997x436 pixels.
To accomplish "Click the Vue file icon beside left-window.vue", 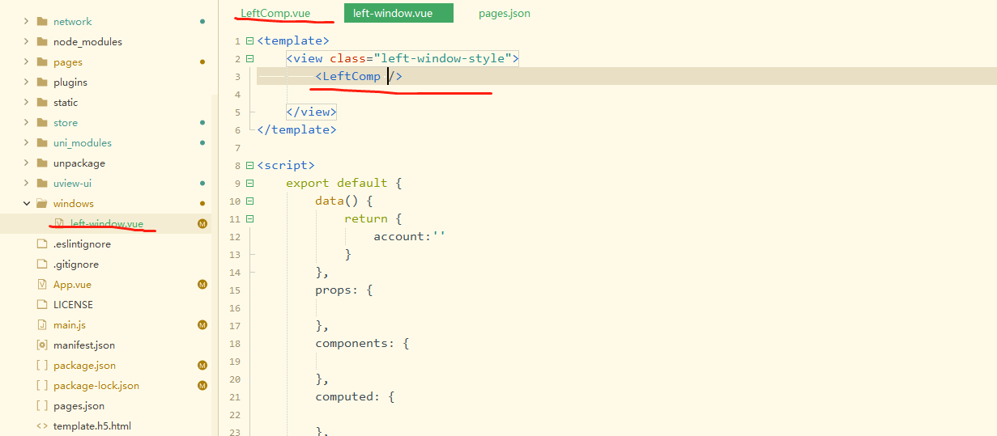I will click(x=58, y=224).
